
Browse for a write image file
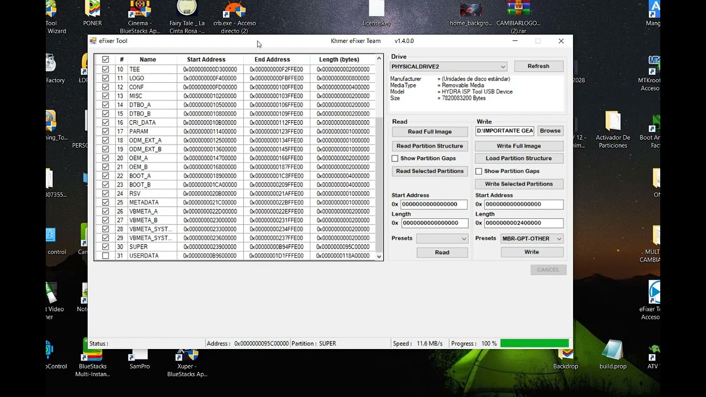click(550, 131)
